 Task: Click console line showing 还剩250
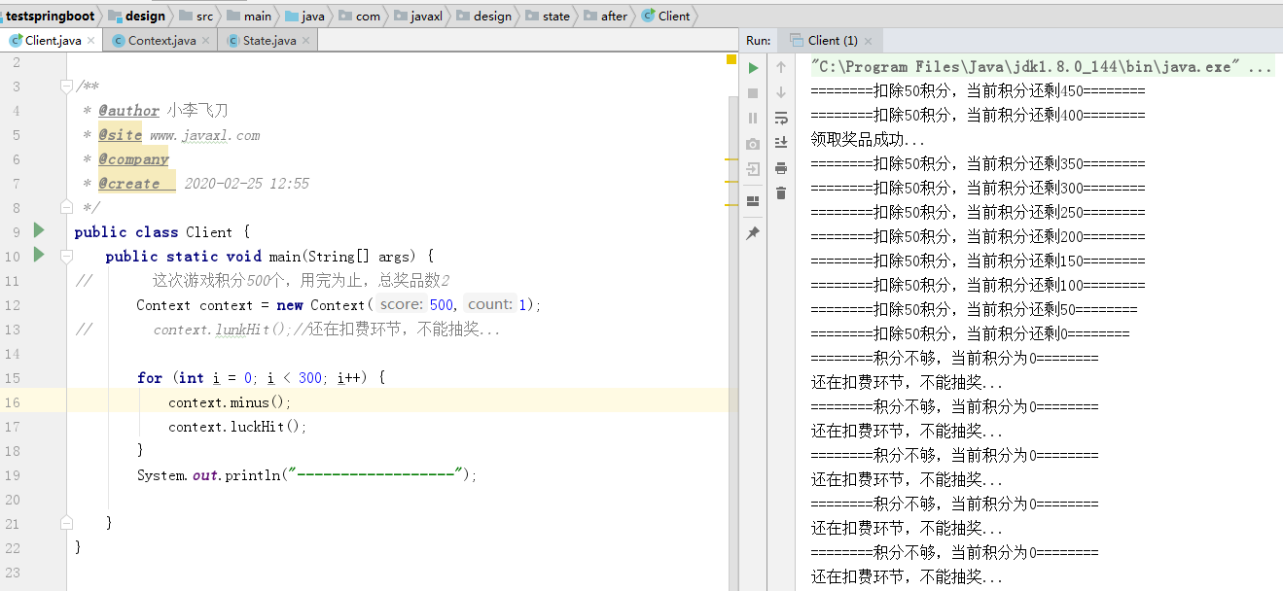pyautogui.click(x=978, y=213)
